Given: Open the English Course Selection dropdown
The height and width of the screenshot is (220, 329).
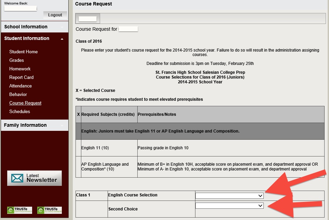Looking at the screenshot, I should 229,196.
